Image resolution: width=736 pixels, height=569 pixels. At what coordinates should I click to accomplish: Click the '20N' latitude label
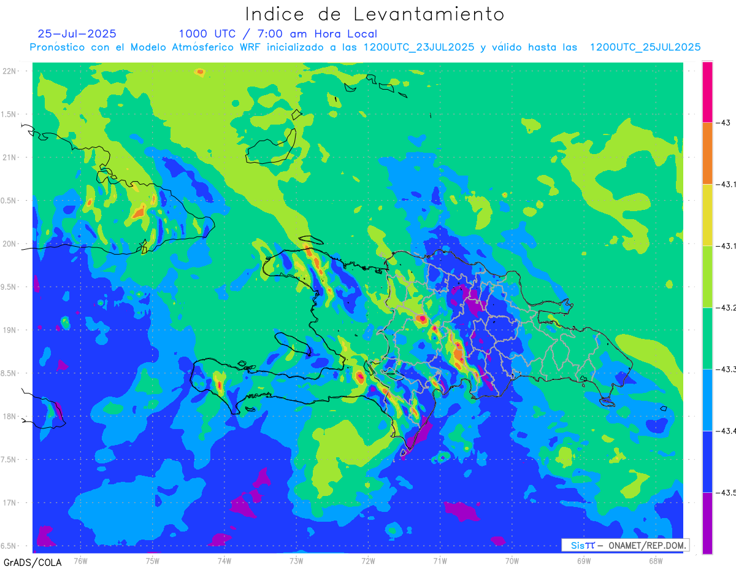(10, 244)
